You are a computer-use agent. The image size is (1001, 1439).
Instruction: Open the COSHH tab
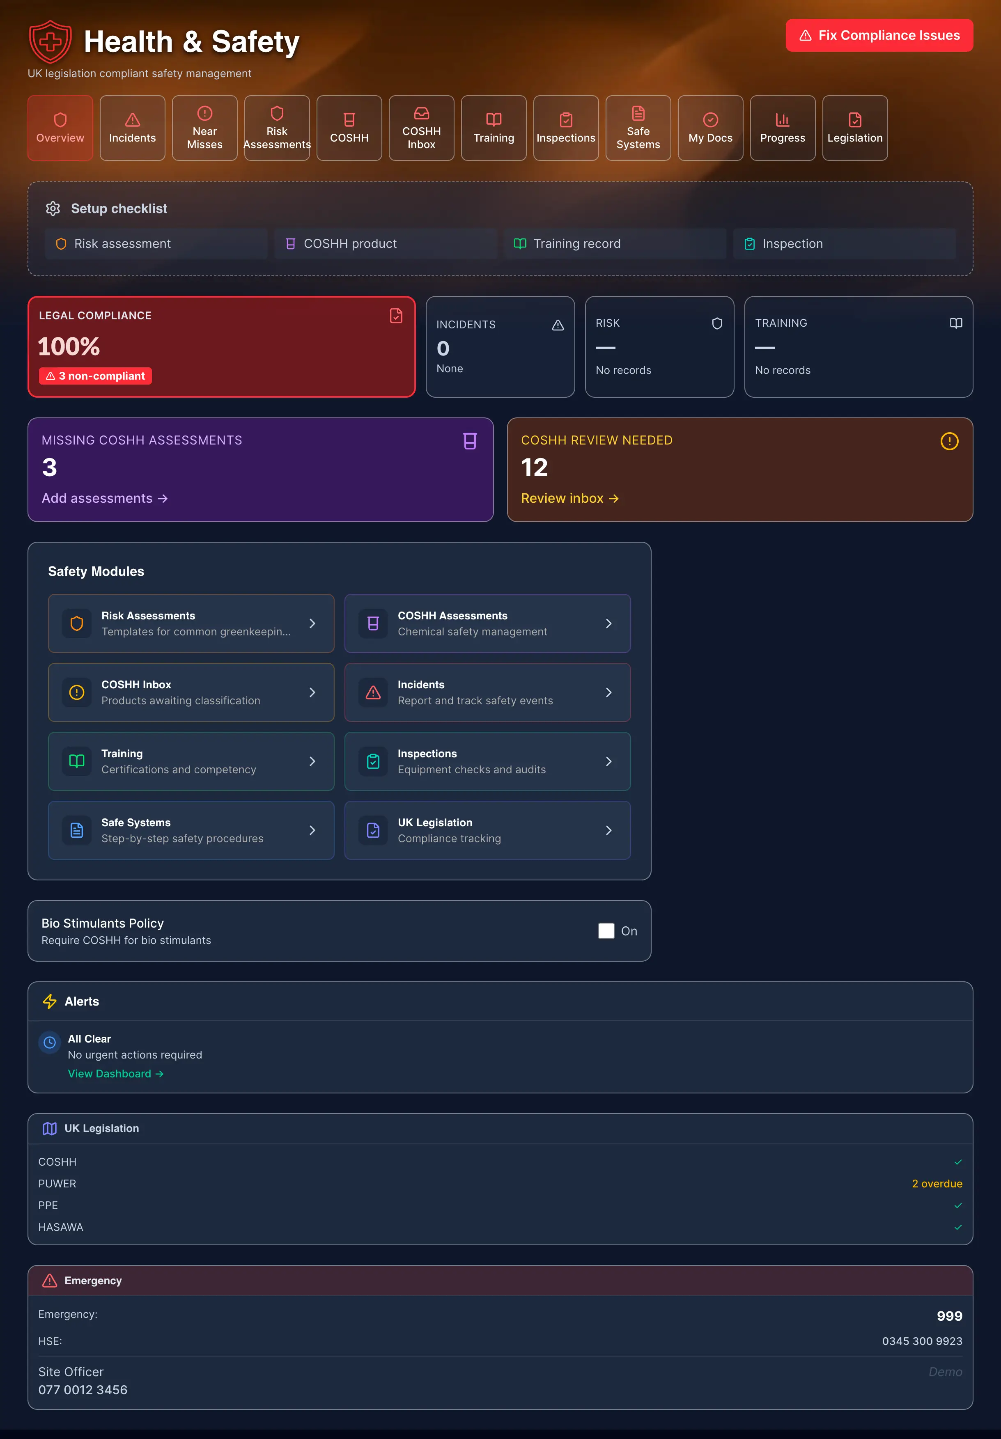[x=349, y=128]
